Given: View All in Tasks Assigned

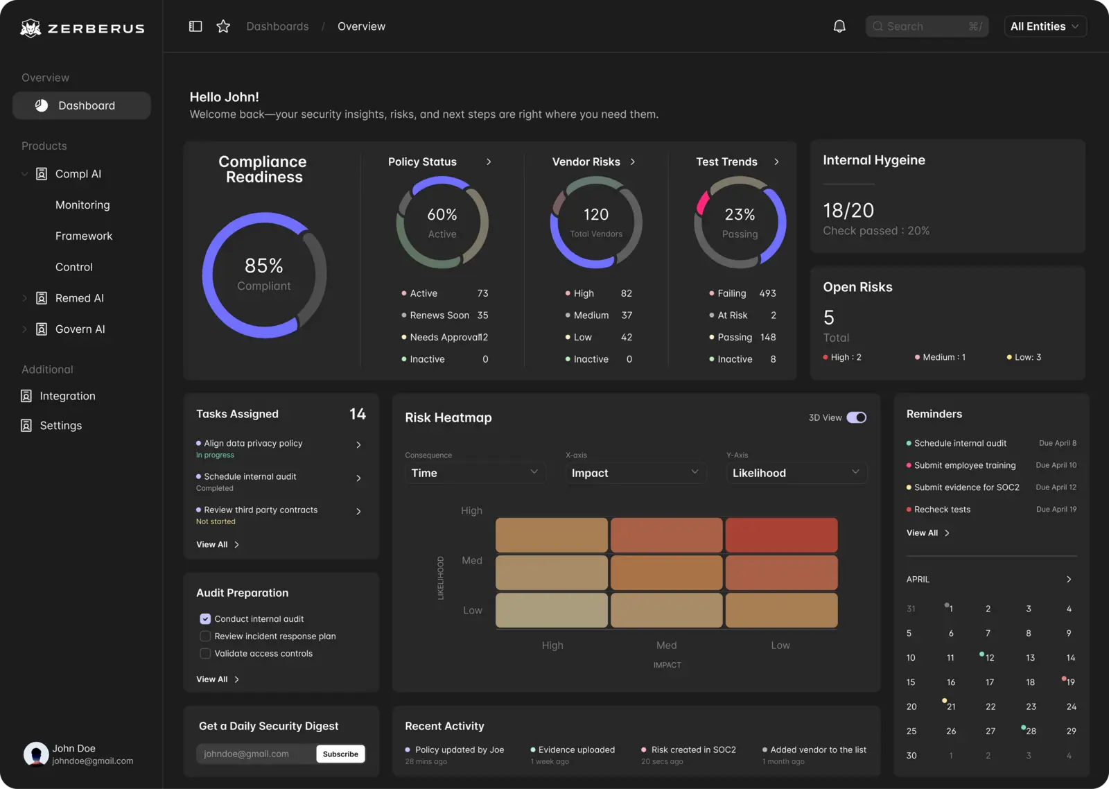Looking at the screenshot, I should coord(218,545).
